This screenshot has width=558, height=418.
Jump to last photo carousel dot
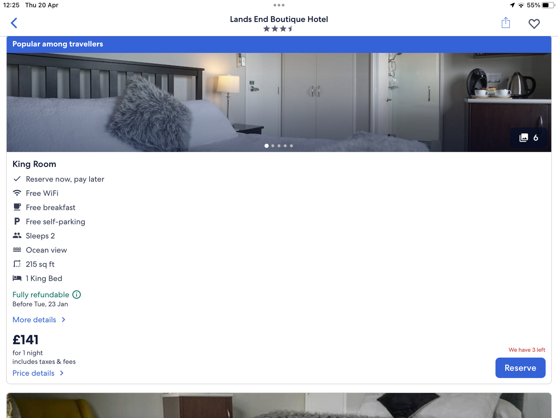(291, 146)
